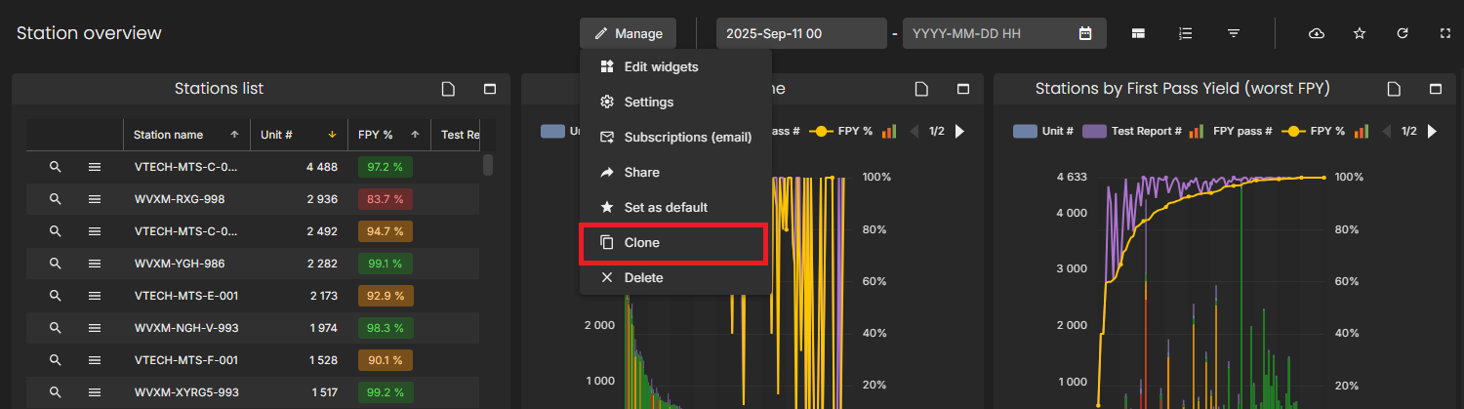Maximize the middle chart widget

tap(963, 89)
